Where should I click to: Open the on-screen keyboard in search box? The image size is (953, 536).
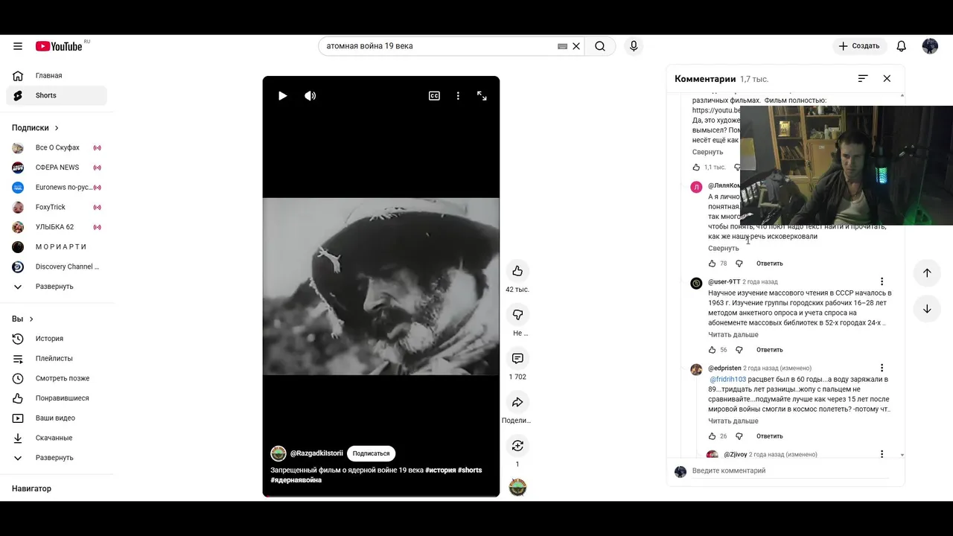563,46
